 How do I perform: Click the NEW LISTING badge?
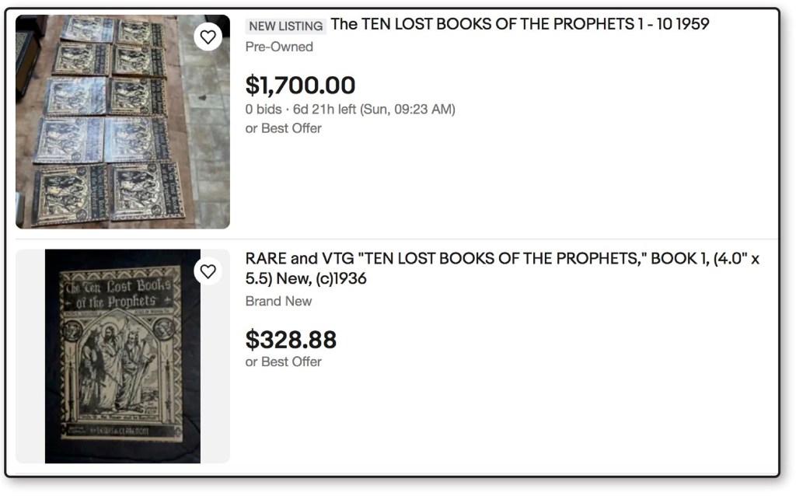[285, 26]
